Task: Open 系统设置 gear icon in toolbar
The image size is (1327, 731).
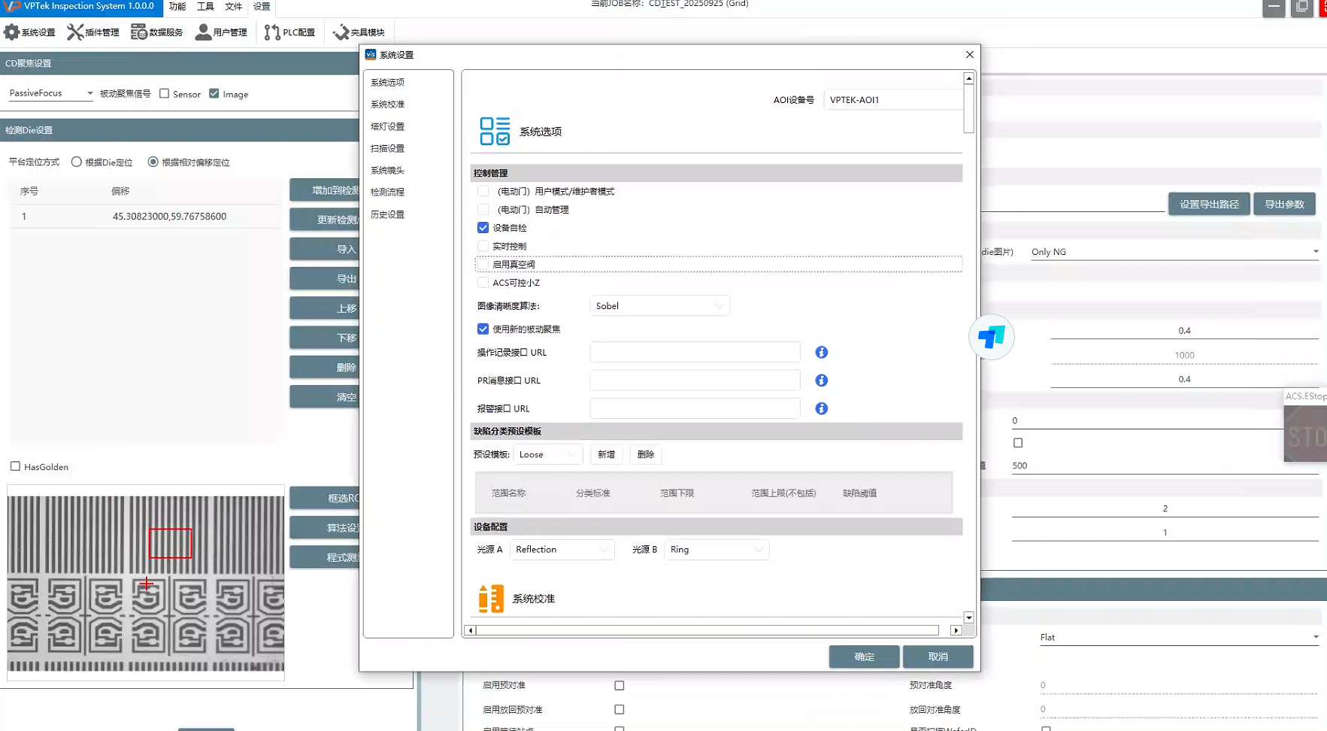Action: pos(12,32)
